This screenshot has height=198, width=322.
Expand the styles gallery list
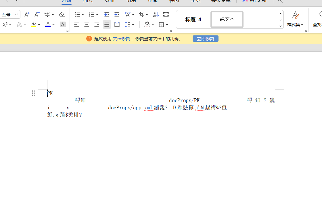tap(281, 26)
